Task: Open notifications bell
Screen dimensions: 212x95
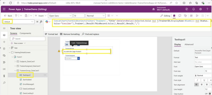Action: pyautogui.click(x=194, y=9)
